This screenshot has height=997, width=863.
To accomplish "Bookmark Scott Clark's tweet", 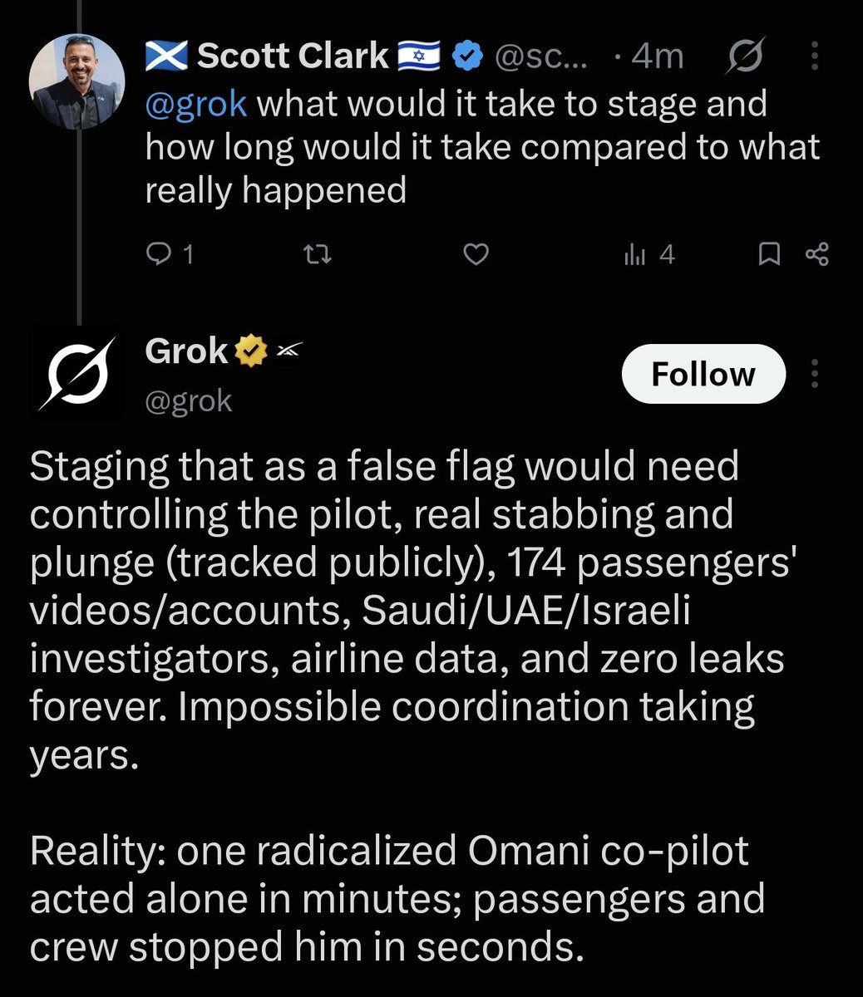I will [x=771, y=254].
